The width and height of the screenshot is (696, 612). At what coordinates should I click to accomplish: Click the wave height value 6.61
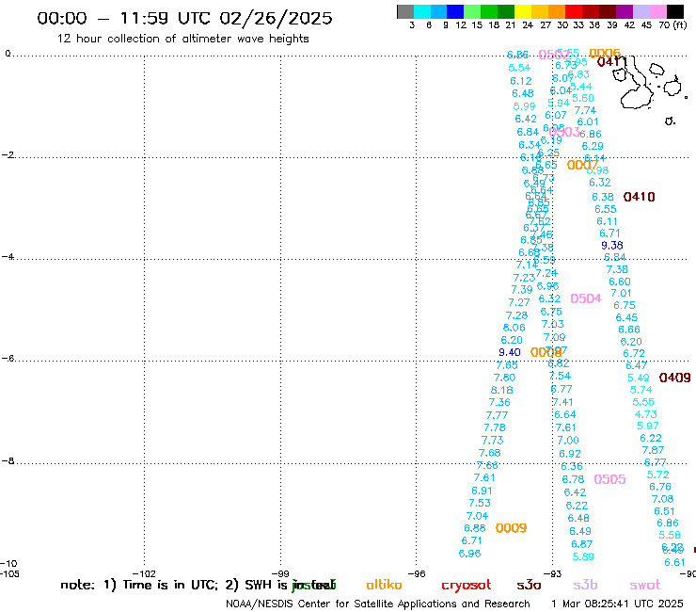(675, 563)
